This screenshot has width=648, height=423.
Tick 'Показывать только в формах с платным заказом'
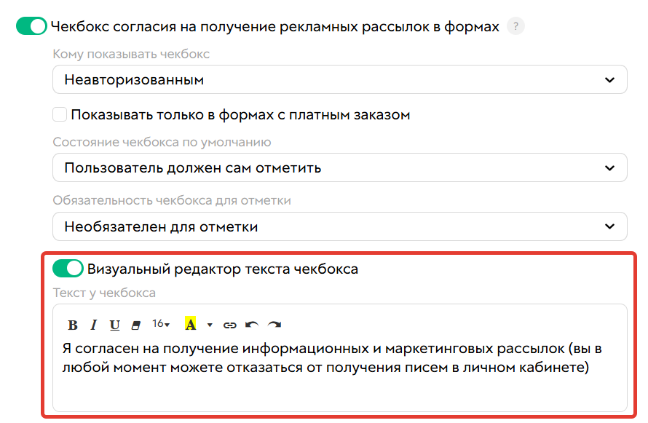pos(60,114)
